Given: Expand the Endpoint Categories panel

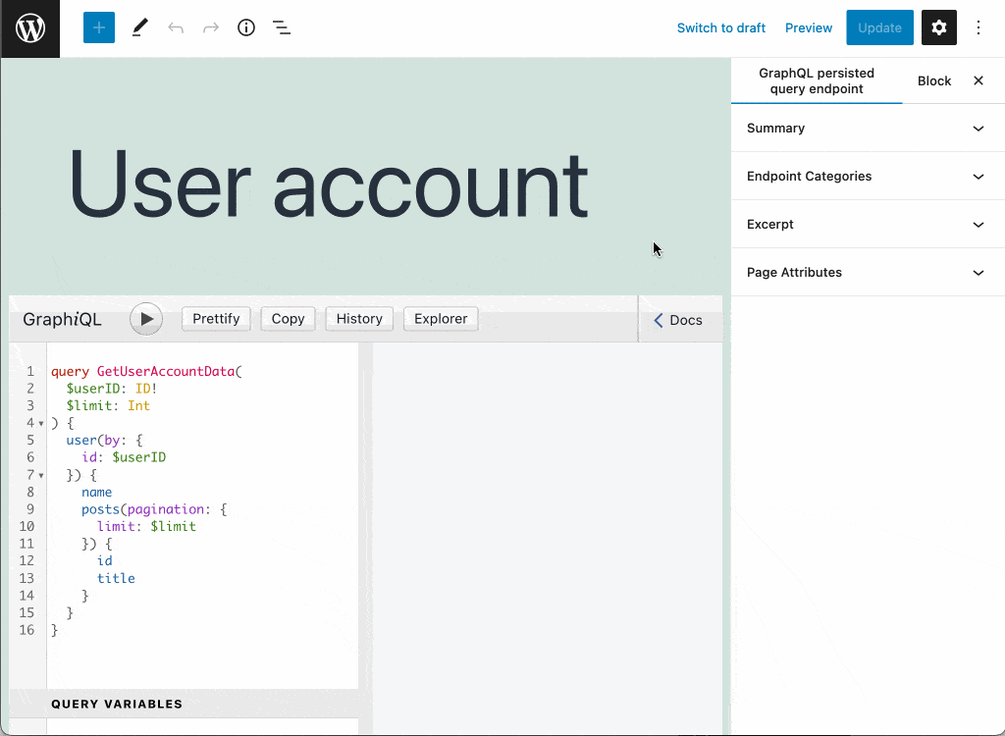Looking at the screenshot, I should pyautogui.click(x=868, y=177).
